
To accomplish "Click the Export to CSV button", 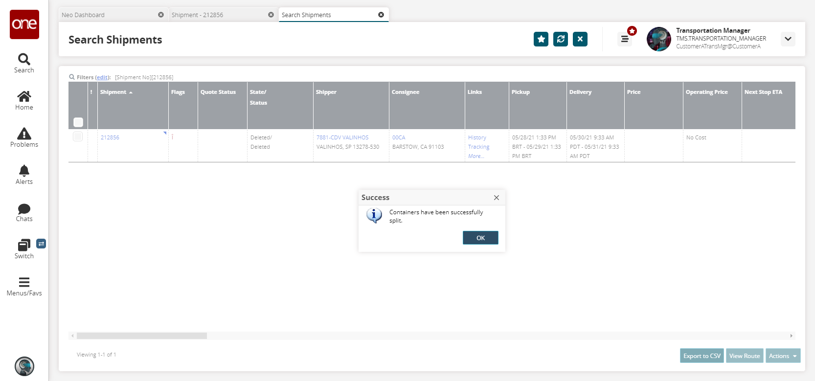I will coord(702,356).
